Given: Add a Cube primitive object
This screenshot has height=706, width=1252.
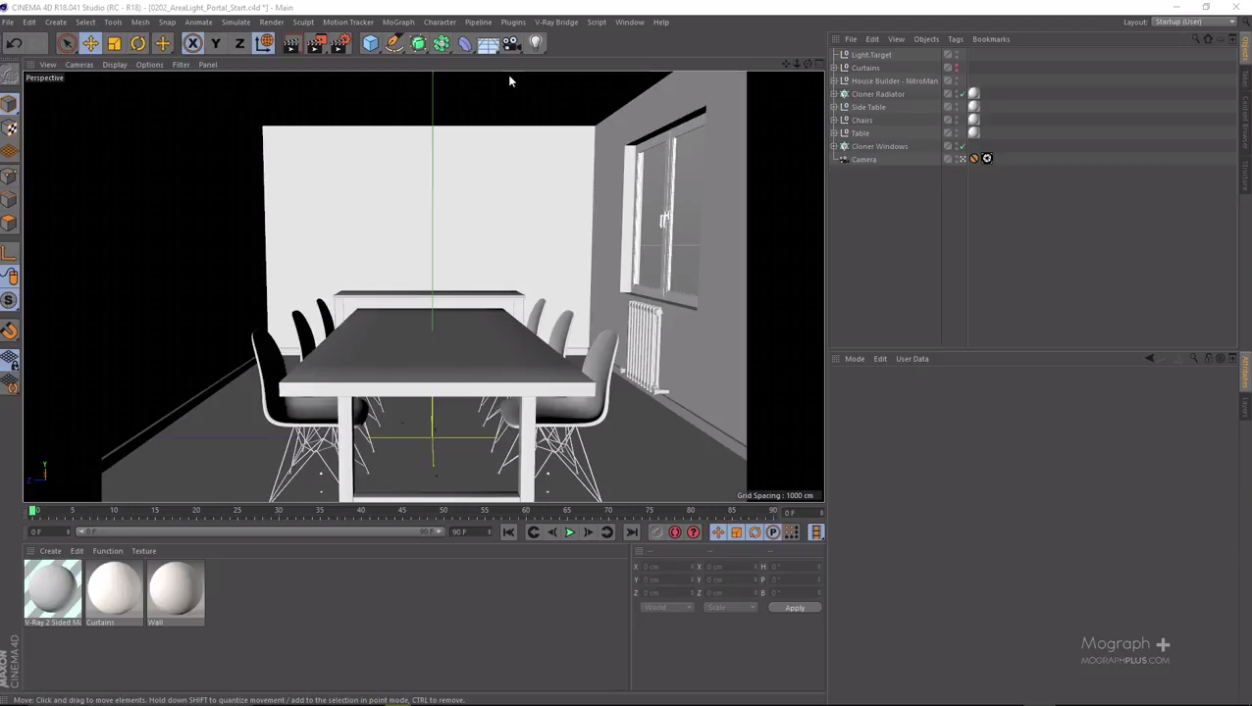Looking at the screenshot, I should pyautogui.click(x=370, y=42).
